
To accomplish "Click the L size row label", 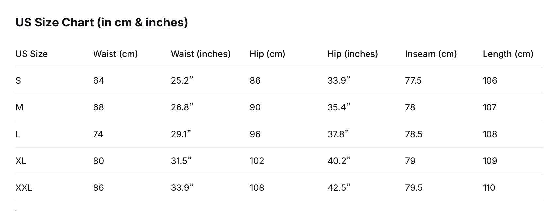I will click(18, 134).
